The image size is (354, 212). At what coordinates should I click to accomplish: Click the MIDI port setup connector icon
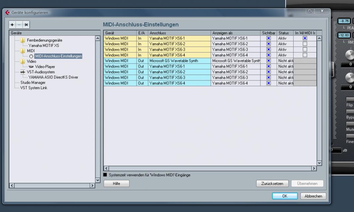click(x=31, y=56)
